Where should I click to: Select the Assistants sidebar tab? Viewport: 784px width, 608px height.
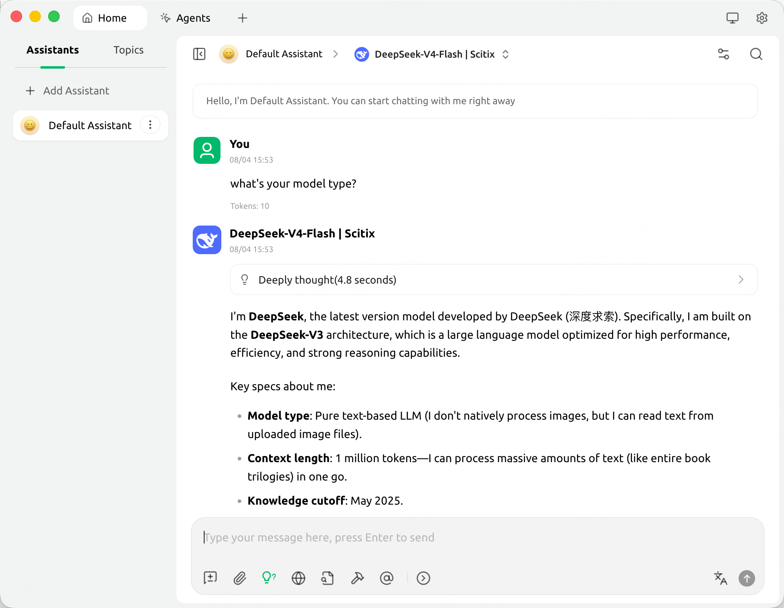(53, 50)
